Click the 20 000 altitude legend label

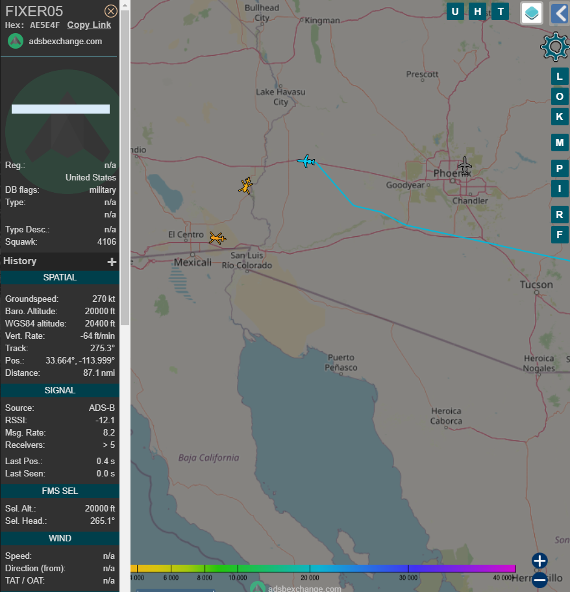point(310,578)
